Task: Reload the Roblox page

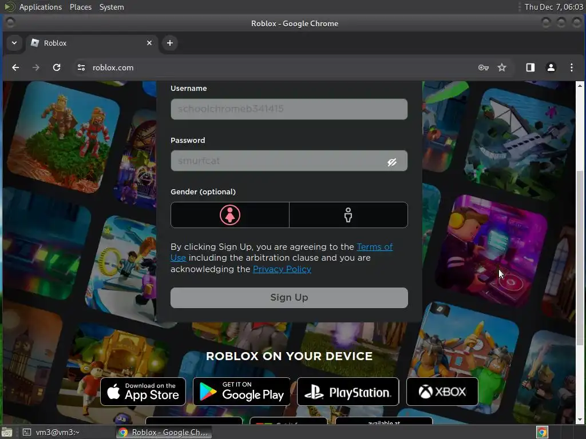Action: coord(57,67)
